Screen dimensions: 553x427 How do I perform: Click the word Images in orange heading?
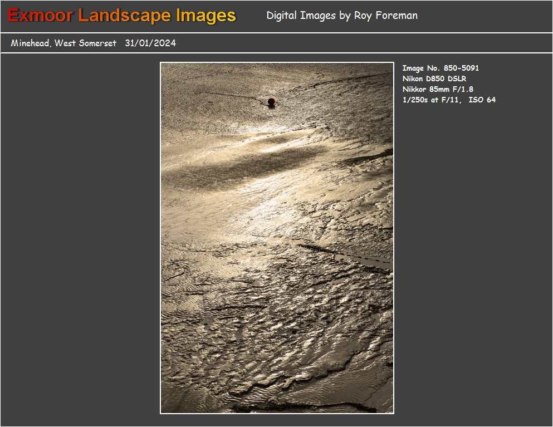click(206, 16)
